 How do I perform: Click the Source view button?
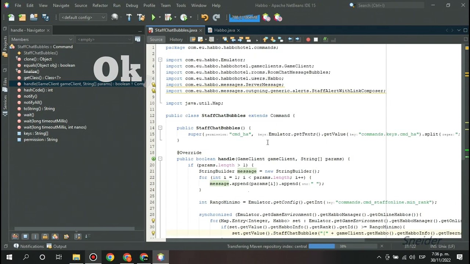[156, 39]
